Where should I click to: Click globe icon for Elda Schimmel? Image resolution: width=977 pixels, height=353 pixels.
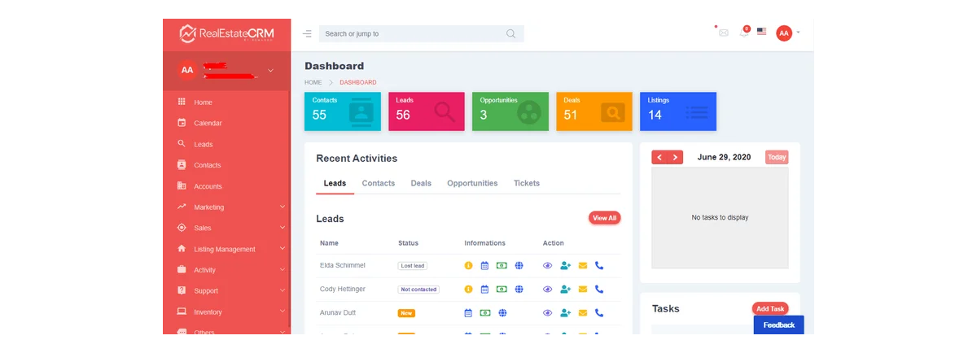coord(519,265)
